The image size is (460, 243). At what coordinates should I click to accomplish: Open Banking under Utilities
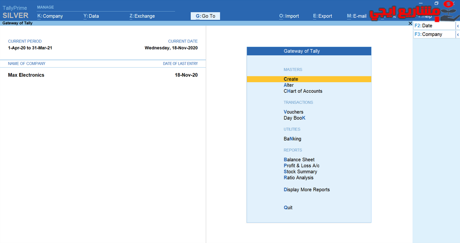point(293,139)
